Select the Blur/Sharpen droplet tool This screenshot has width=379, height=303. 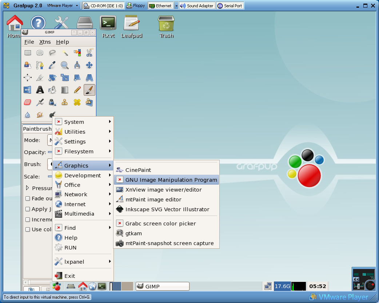click(x=28, y=115)
